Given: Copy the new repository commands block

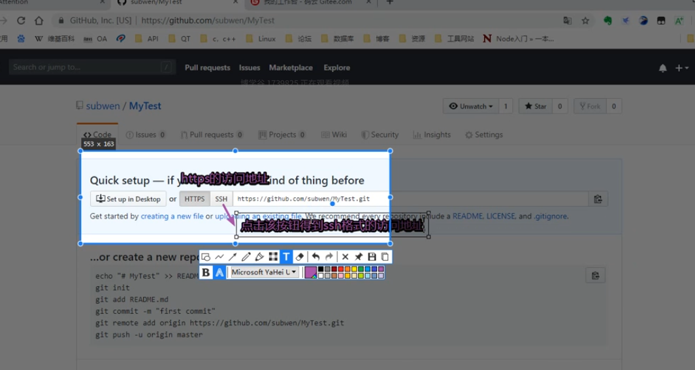Looking at the screenshot, I should pos(595,275).
